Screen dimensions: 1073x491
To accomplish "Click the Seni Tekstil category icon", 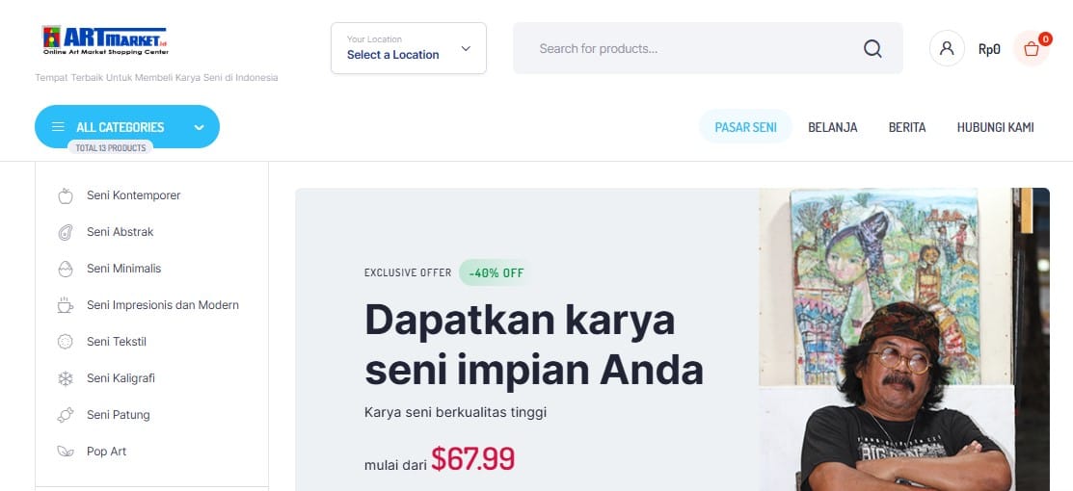I will click(66, 342).
